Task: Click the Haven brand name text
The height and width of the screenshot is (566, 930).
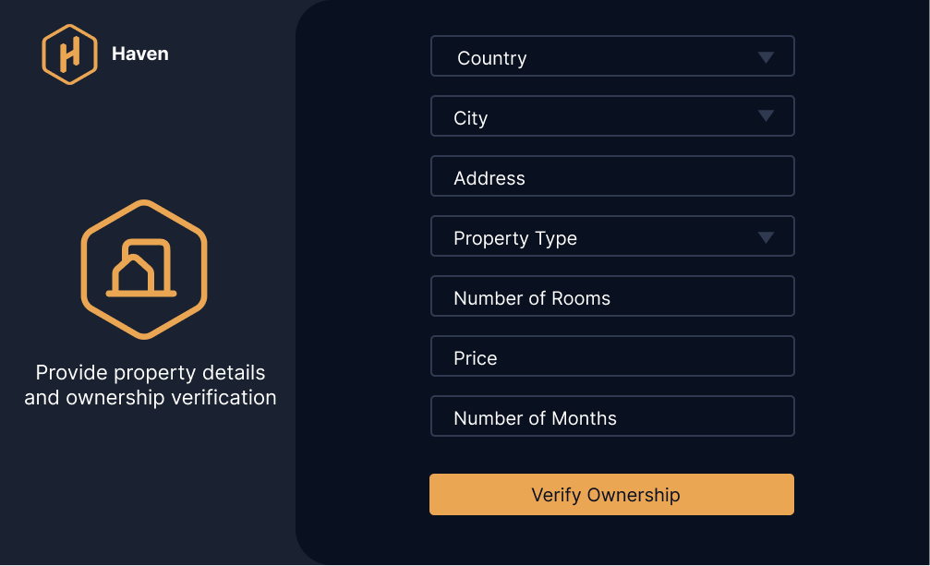Action: point(140,54)
